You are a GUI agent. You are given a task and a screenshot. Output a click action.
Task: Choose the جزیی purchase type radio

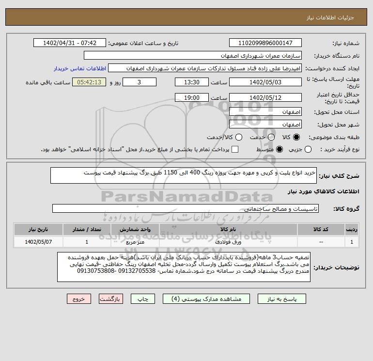(x=308, y=149)
